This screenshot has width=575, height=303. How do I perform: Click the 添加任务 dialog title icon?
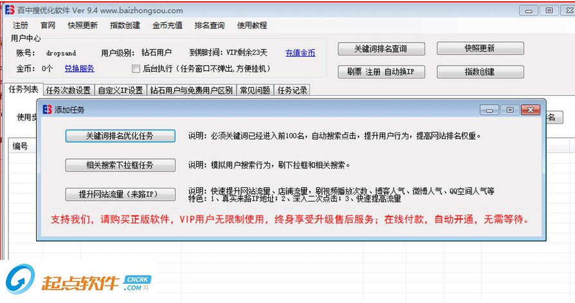(47, 110)
